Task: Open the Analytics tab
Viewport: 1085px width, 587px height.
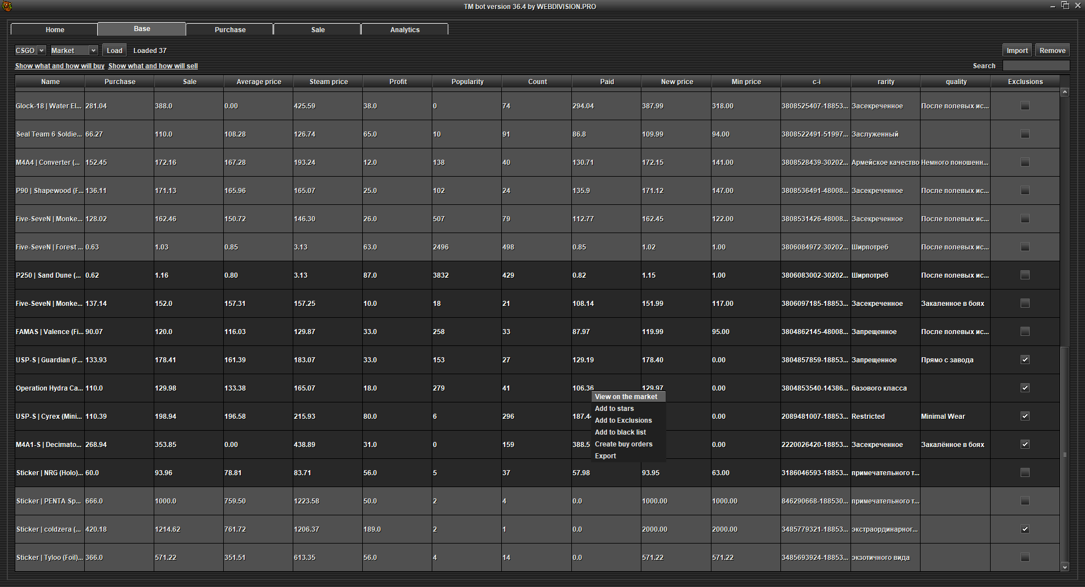Action: [405, 30]
